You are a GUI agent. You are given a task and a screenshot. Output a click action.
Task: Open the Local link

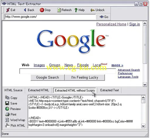click(97, 65)
